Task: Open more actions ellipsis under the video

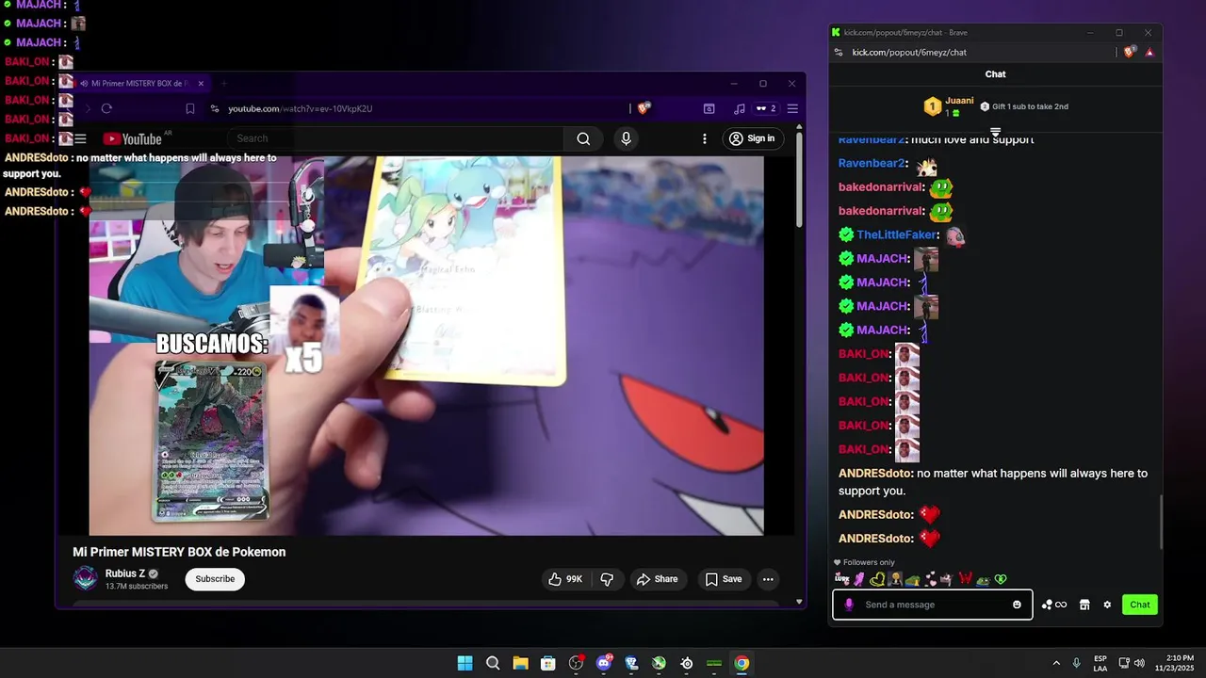Action: pos(768,579)
